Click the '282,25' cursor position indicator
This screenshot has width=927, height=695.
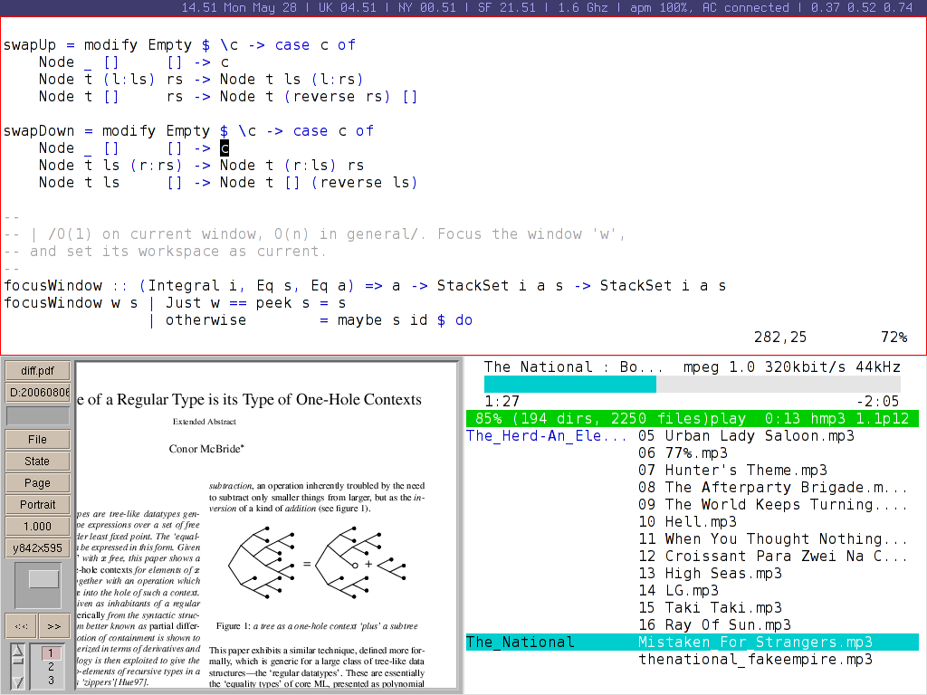(779, 337)
